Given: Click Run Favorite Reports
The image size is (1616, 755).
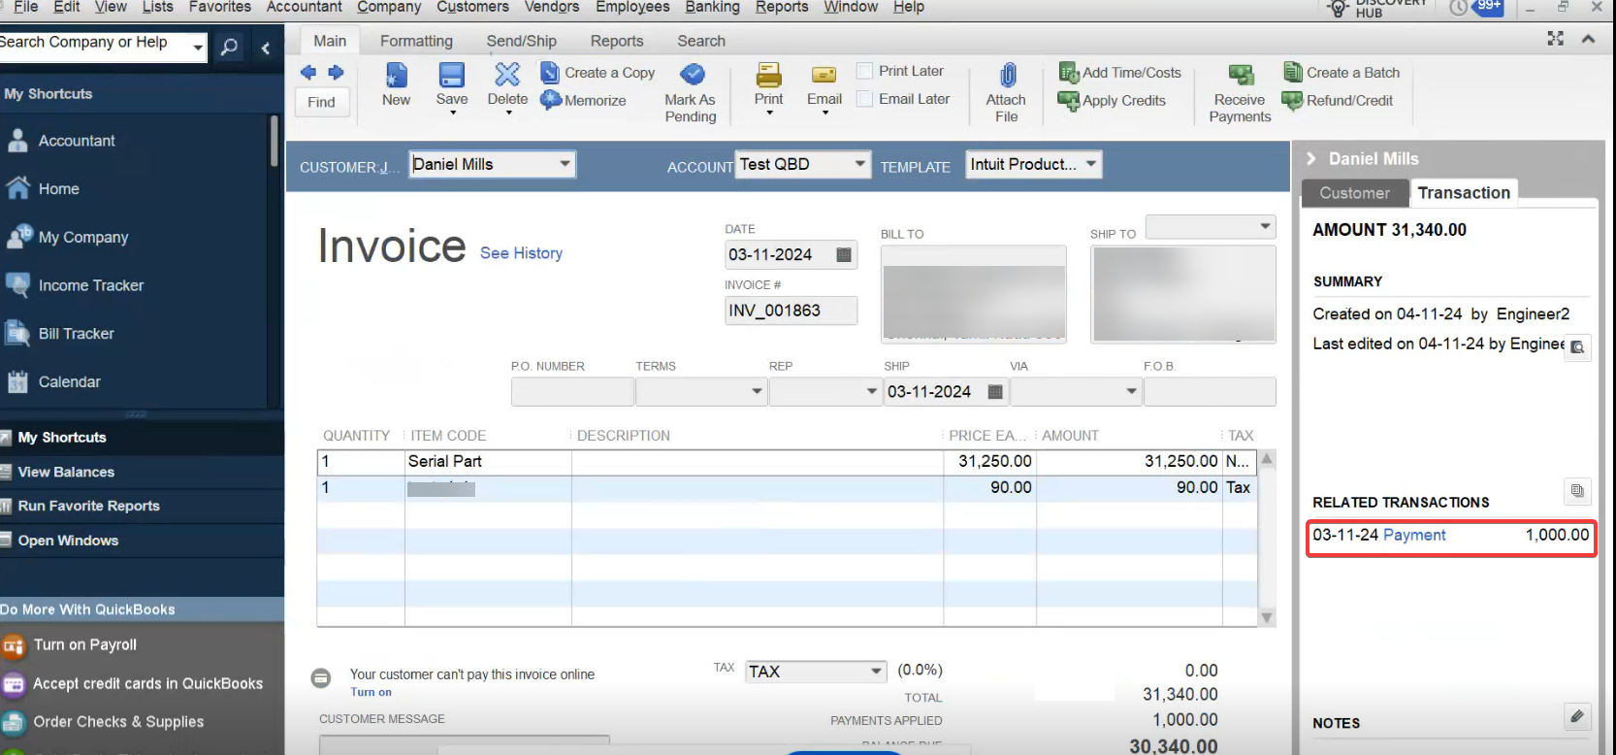Looking at the screenshot, I should click(x=88, y=506).
